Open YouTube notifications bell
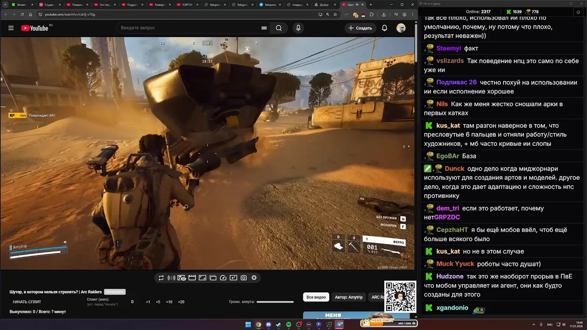 coord(384,28)
